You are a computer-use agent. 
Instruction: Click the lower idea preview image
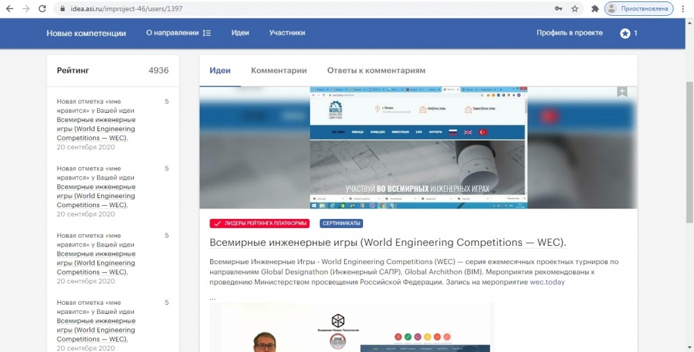point(352,328)
